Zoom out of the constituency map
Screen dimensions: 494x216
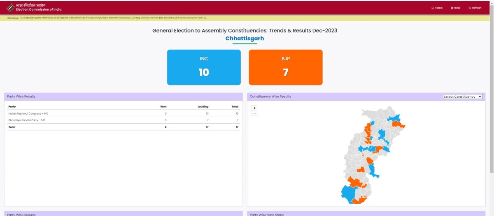click(254, 113)
